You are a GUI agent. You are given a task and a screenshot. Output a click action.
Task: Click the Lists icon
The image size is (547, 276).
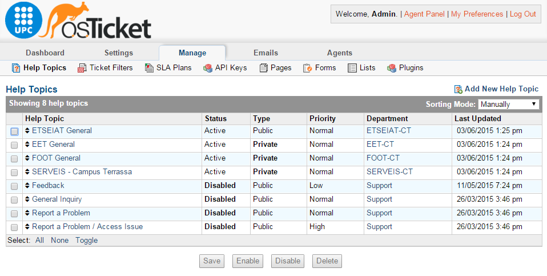tap(352, 68)
